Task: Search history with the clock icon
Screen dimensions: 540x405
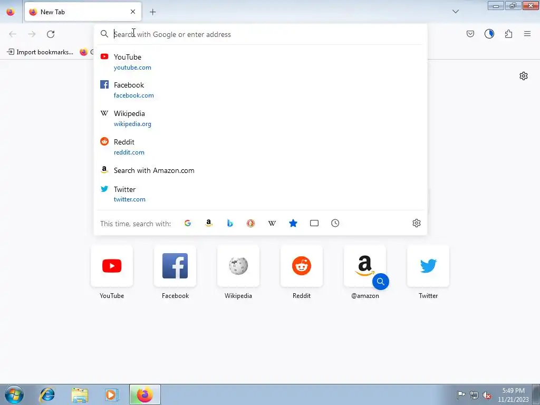Action: 335,223
